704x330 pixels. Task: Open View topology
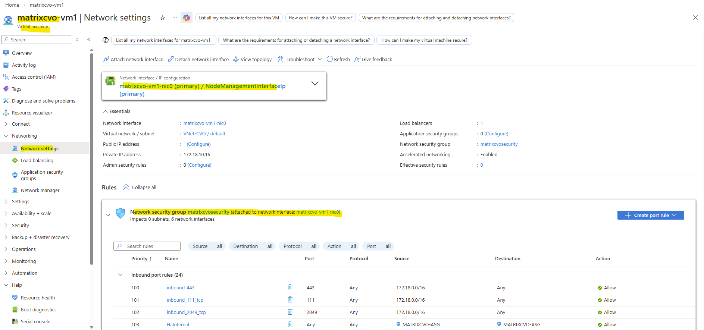pos(252,59)
